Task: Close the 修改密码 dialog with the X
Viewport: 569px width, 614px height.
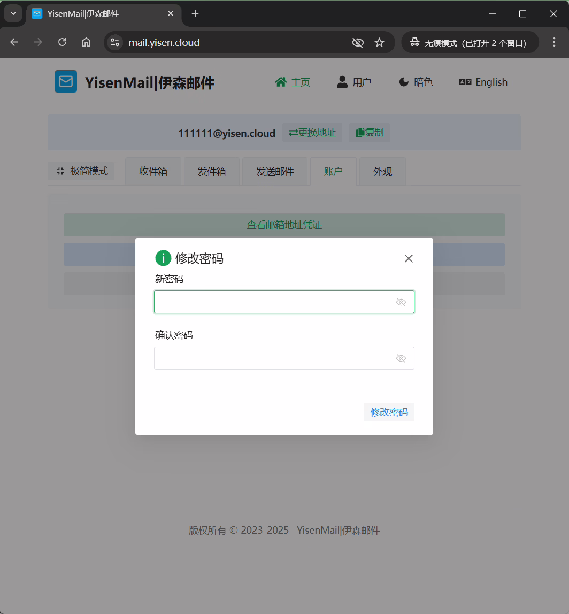Action: click(409, 258)
